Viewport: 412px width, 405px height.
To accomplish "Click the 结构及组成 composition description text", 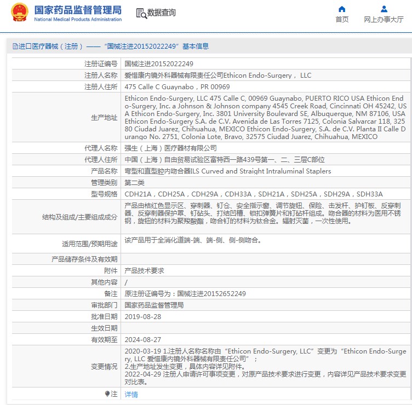I will (263, 213).
